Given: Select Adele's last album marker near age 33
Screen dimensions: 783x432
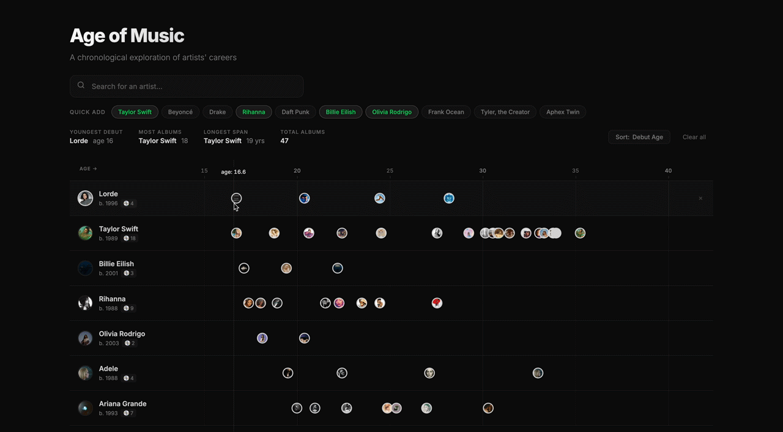Looking at the screenshot, I should pos(538,373).
